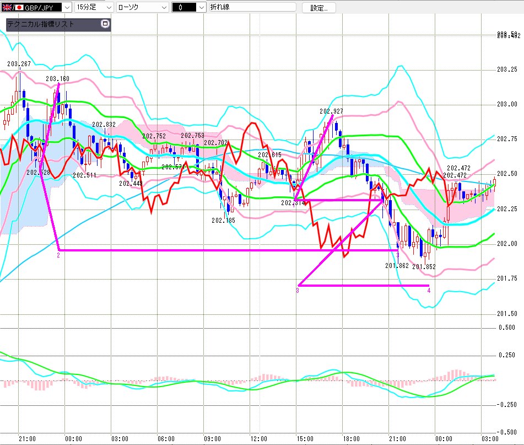
Task: Click the magenta point marker labeled 2
Action: coord(58,255)
